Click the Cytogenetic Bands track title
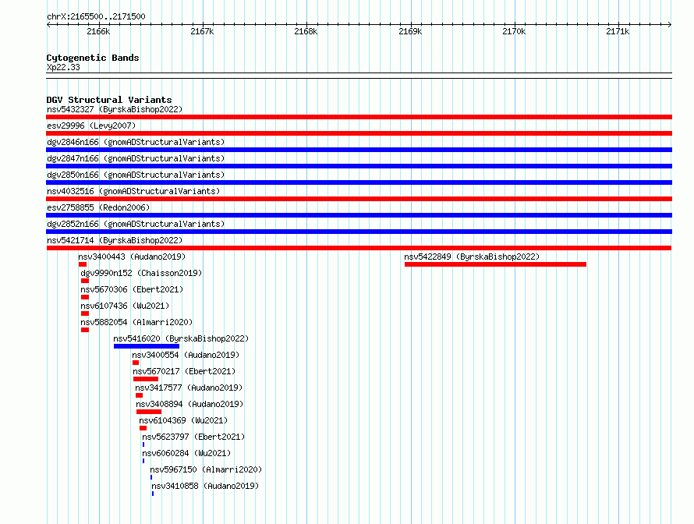This screenshot has height=524, width=694. (93, 58)
